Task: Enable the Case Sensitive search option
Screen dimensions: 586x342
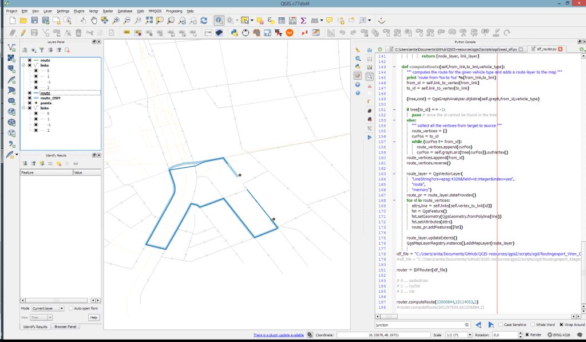Action: (500, 325)
